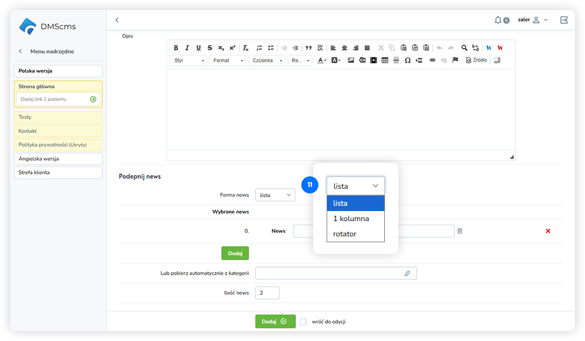Toggle bold formatting in editor

[x=176, y=48]
